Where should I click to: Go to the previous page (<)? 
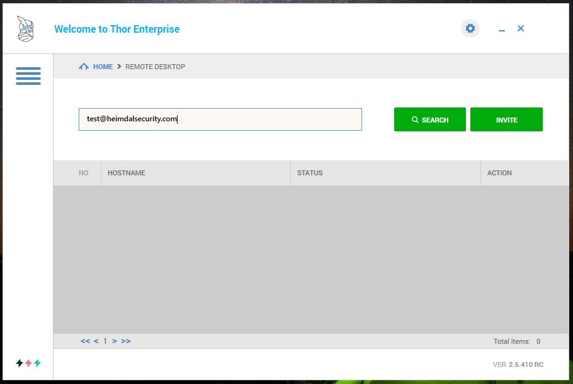coord(96,341)
